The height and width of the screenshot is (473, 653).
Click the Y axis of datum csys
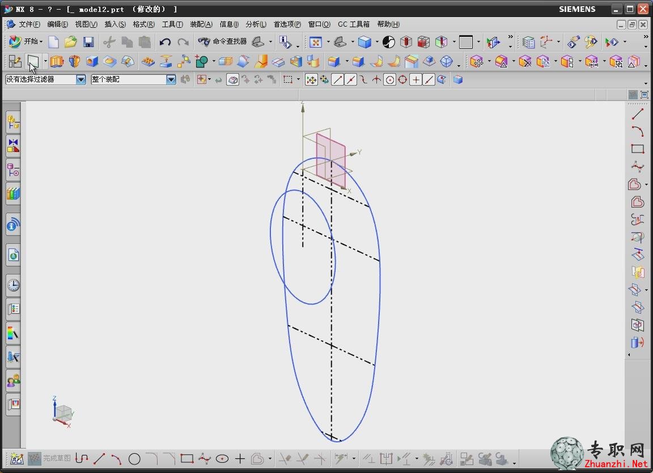point(352,153)
